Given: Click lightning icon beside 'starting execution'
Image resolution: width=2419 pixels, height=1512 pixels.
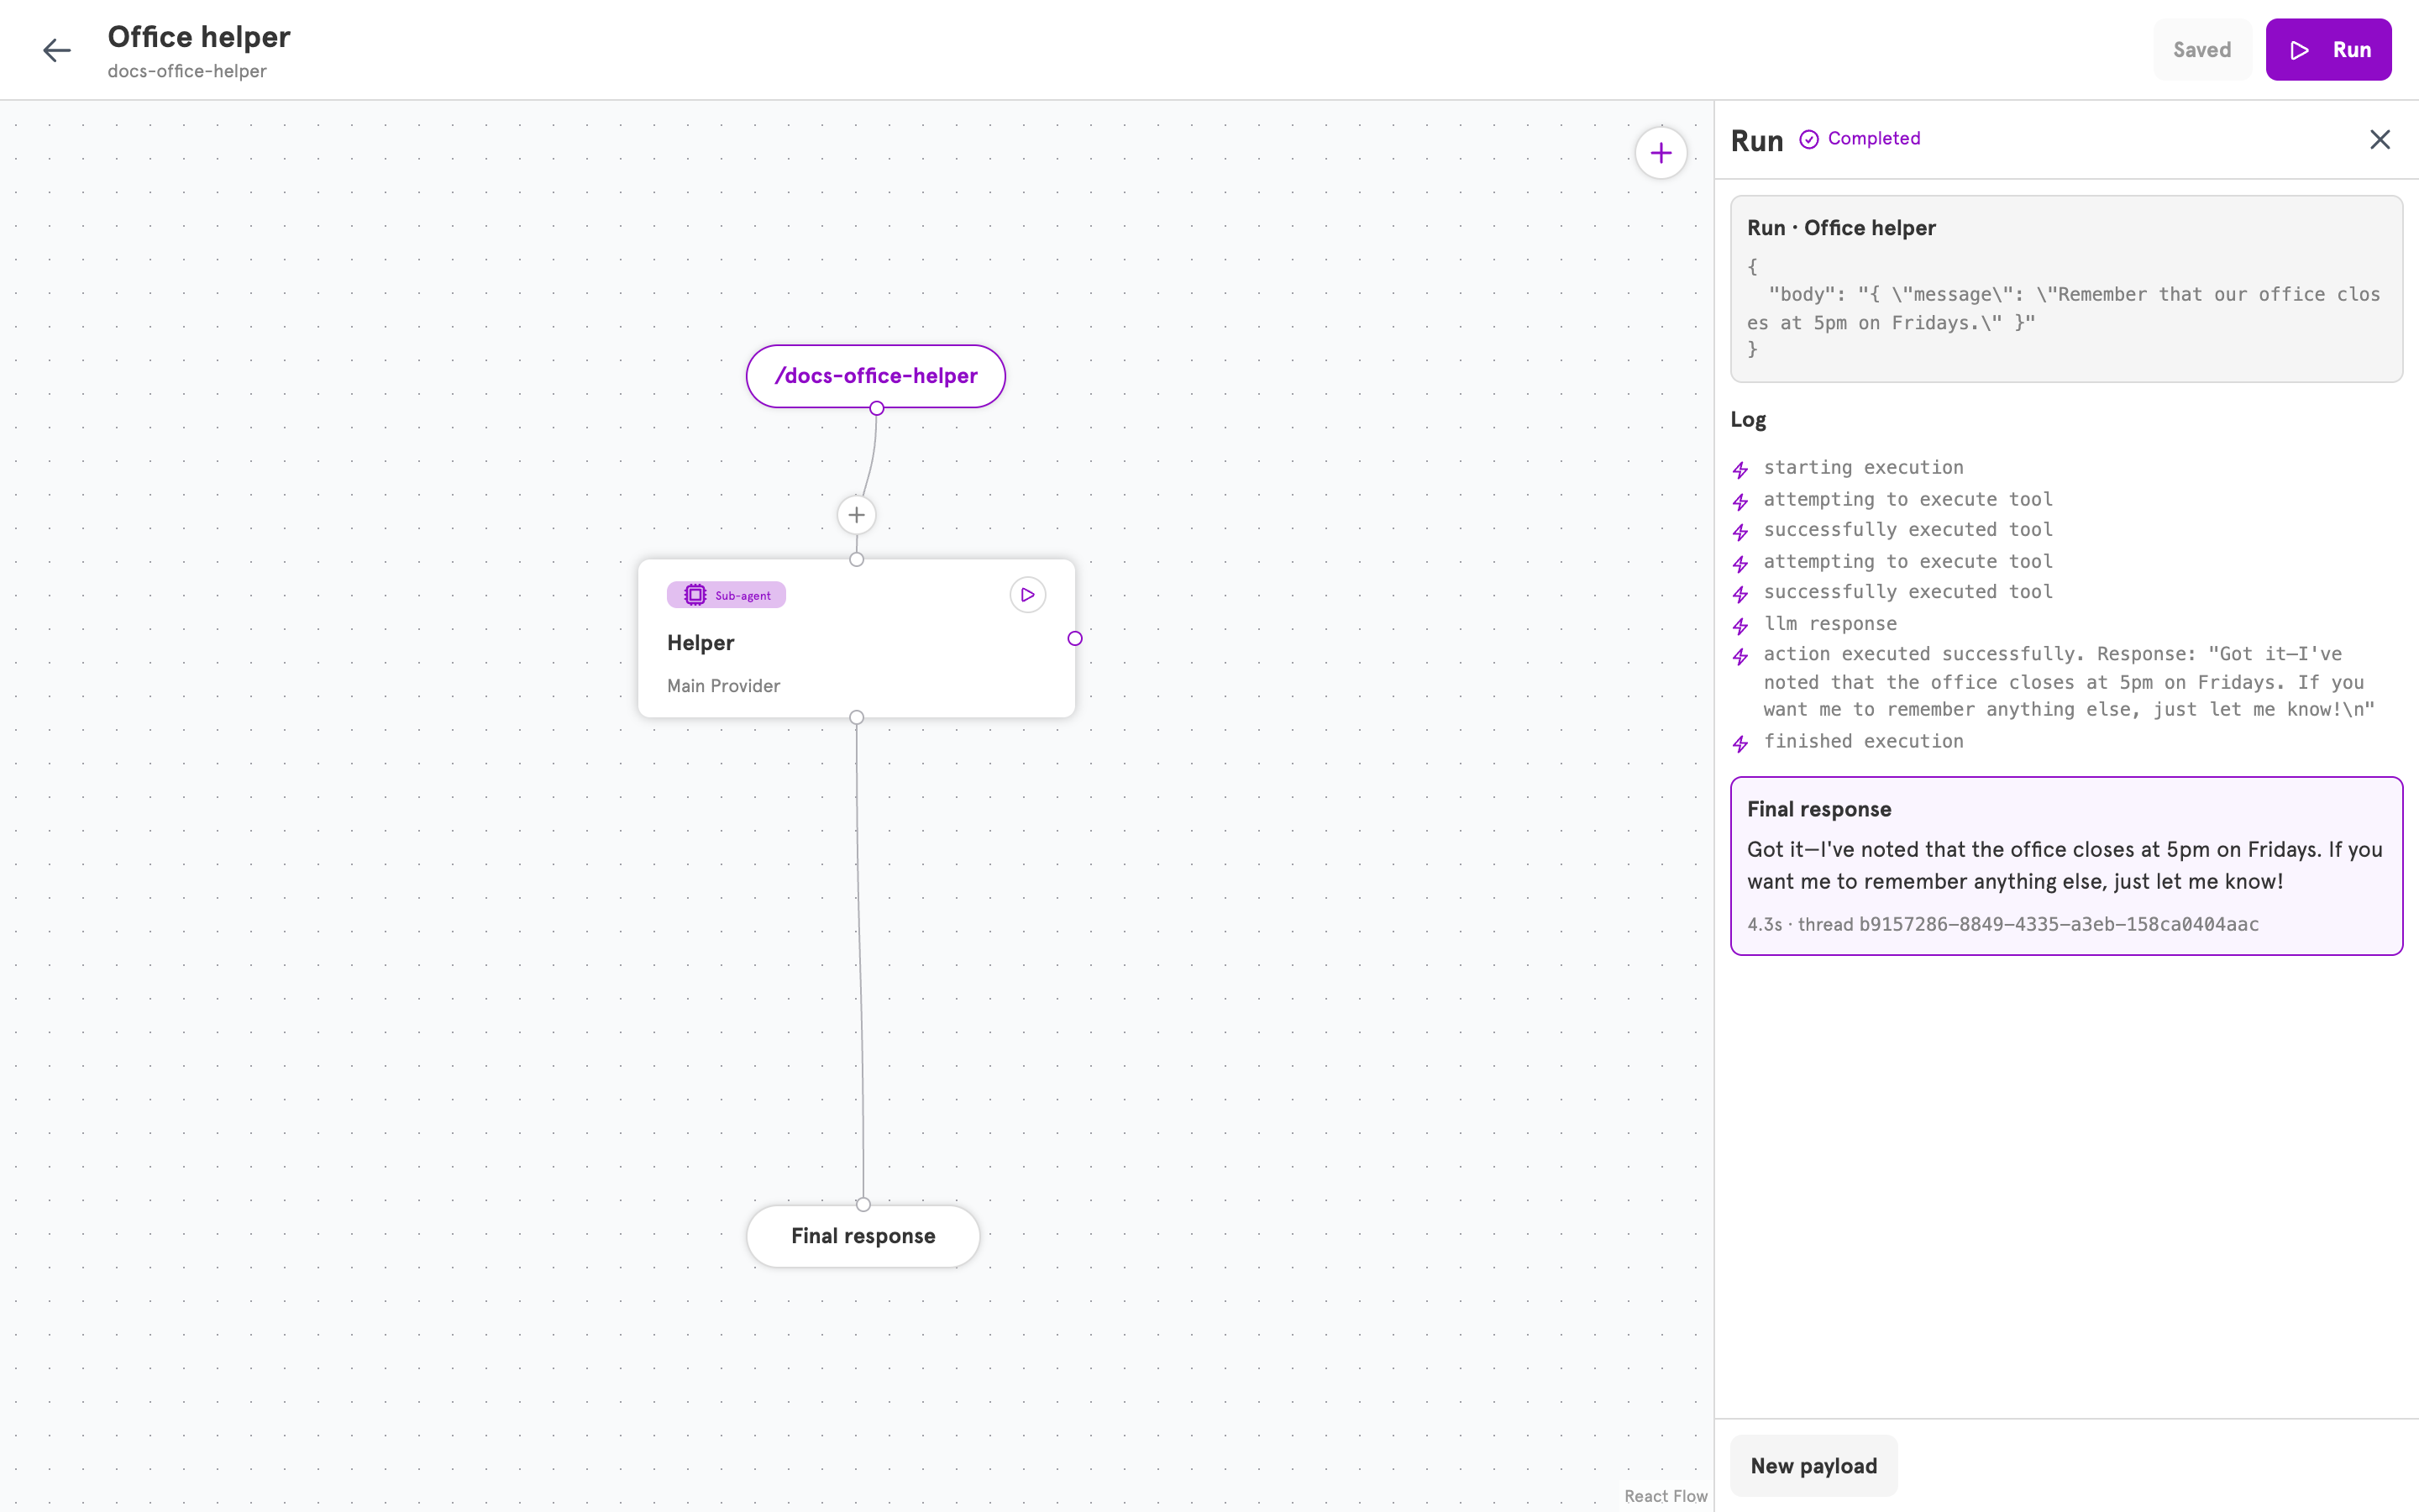Looking at the screenshot, I should click(1740, 470).
